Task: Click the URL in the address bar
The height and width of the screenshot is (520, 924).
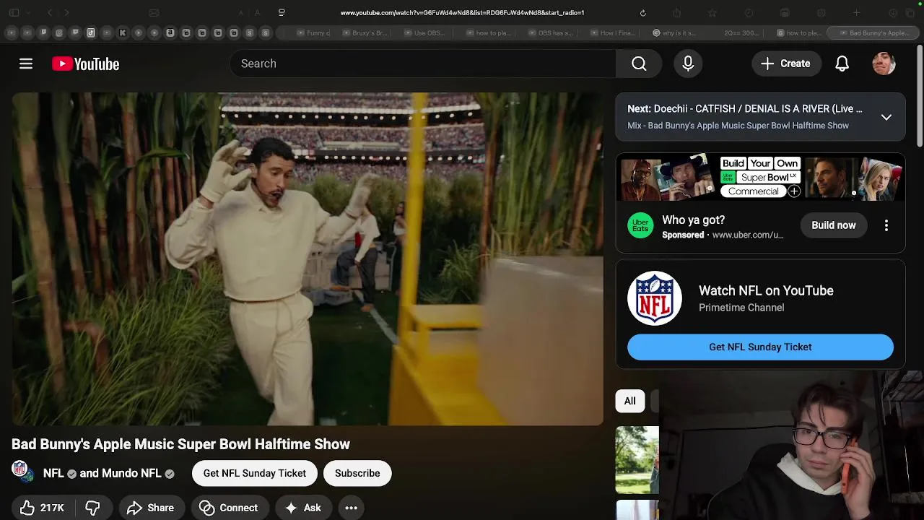Action: (x=462, y=13)
